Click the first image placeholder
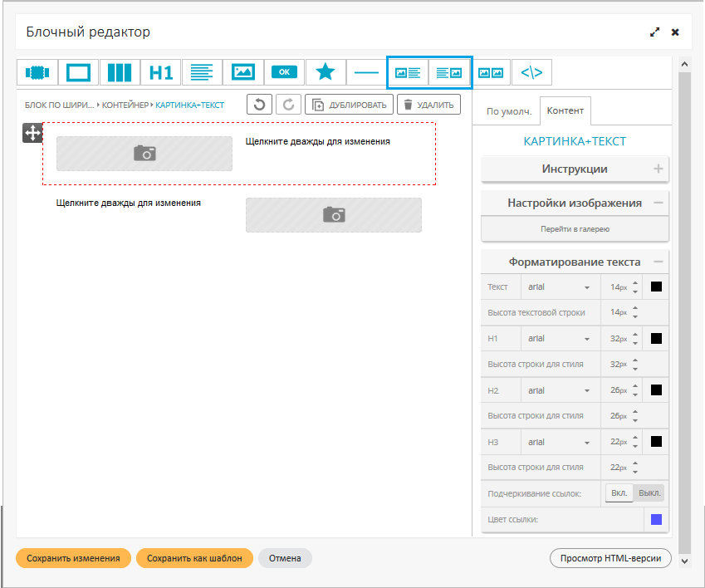Image resolution: width=705 pixels, height=588 pixels. point(144,154)
